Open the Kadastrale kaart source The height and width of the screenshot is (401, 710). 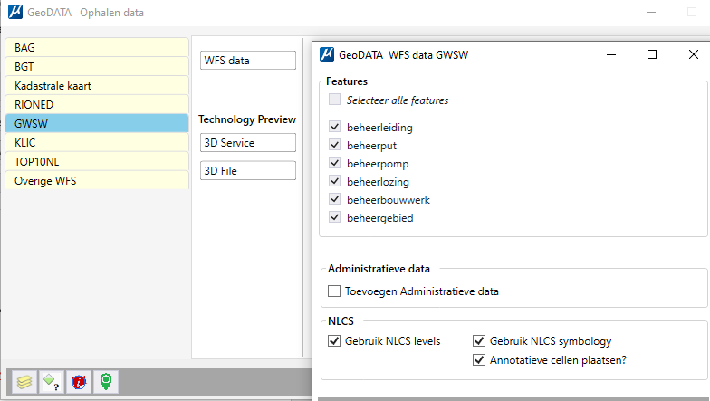(97, 85)
